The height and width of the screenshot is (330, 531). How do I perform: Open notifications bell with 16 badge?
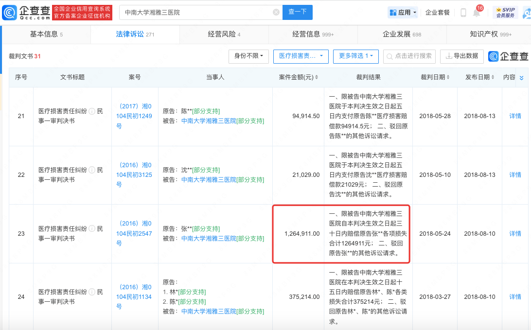coord(477,12)
